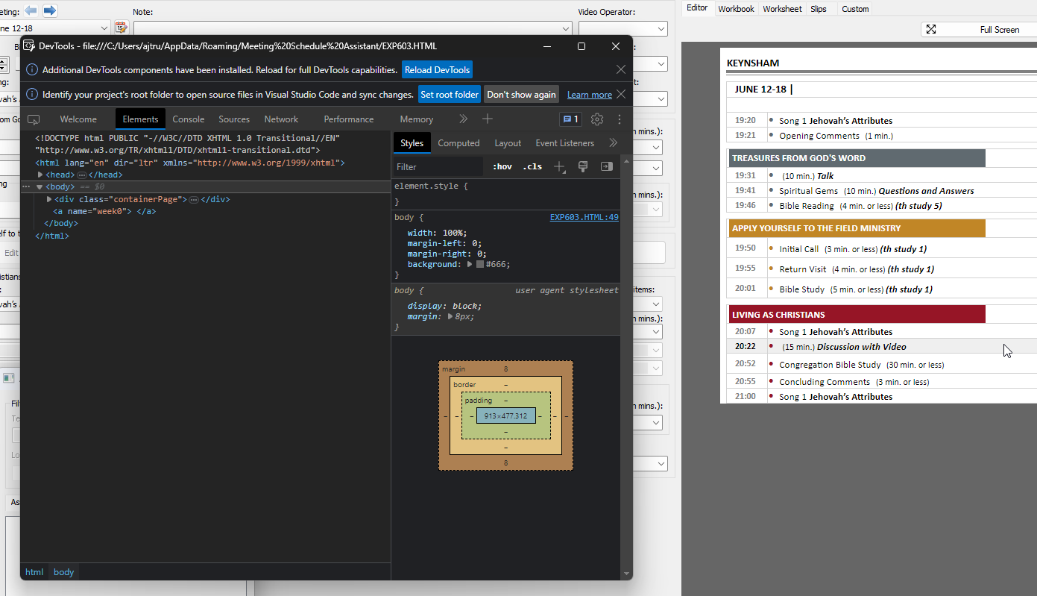This screenshot has width=1037, height=596.
Task: Open the EXP603.HTML:49 stylesheet link
Action: point(584,217)
